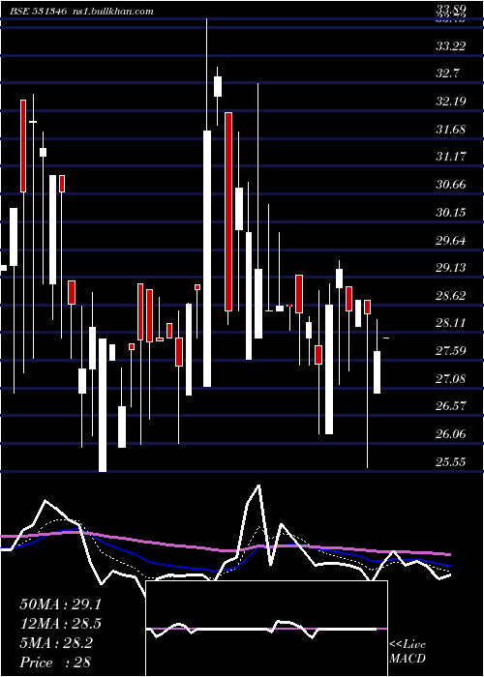Click the 50MA : 29.1 reading
Viewport: 484px width, 677px height.
60,604
